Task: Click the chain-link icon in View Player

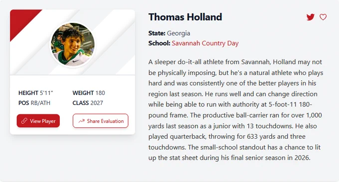Action: [24, 121]
